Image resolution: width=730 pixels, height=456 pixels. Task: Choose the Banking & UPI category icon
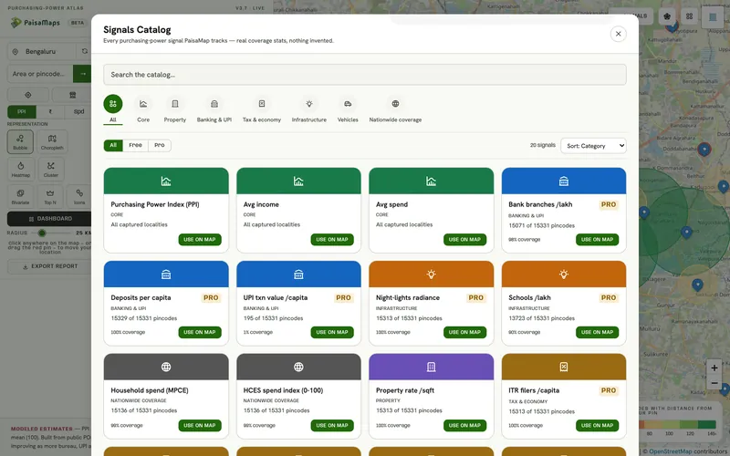214,104
